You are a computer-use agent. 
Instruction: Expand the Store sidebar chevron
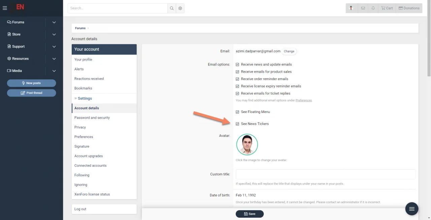(54, 34)
